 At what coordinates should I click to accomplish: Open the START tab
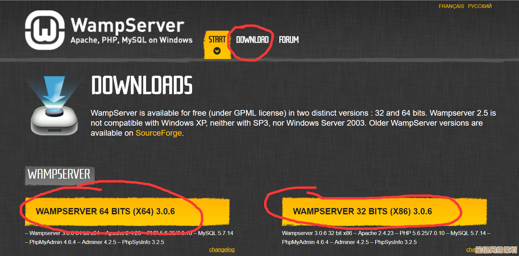click(x=217, y=40)
